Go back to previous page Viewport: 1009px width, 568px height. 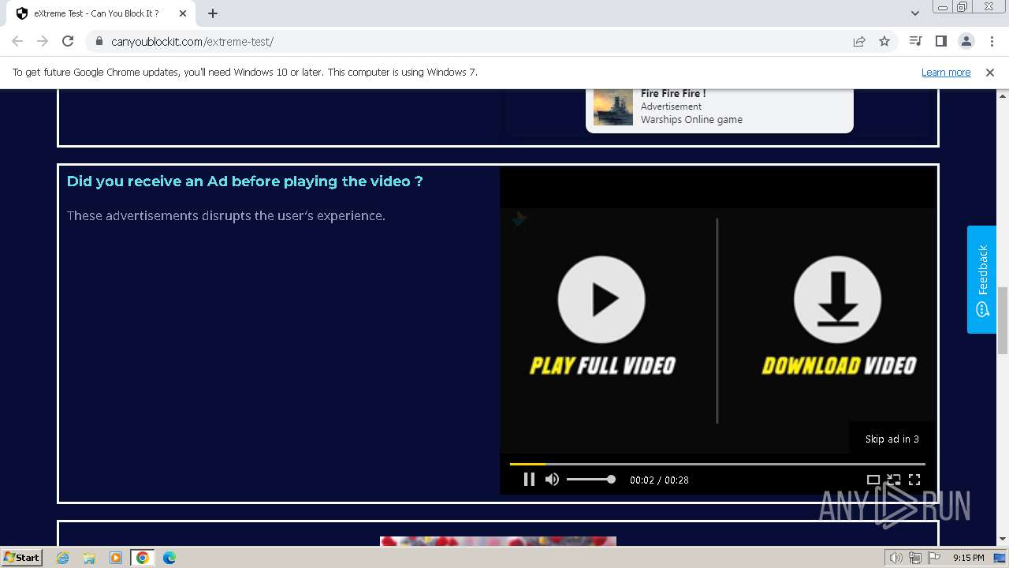pyautogui.click(x=17, y=41)
